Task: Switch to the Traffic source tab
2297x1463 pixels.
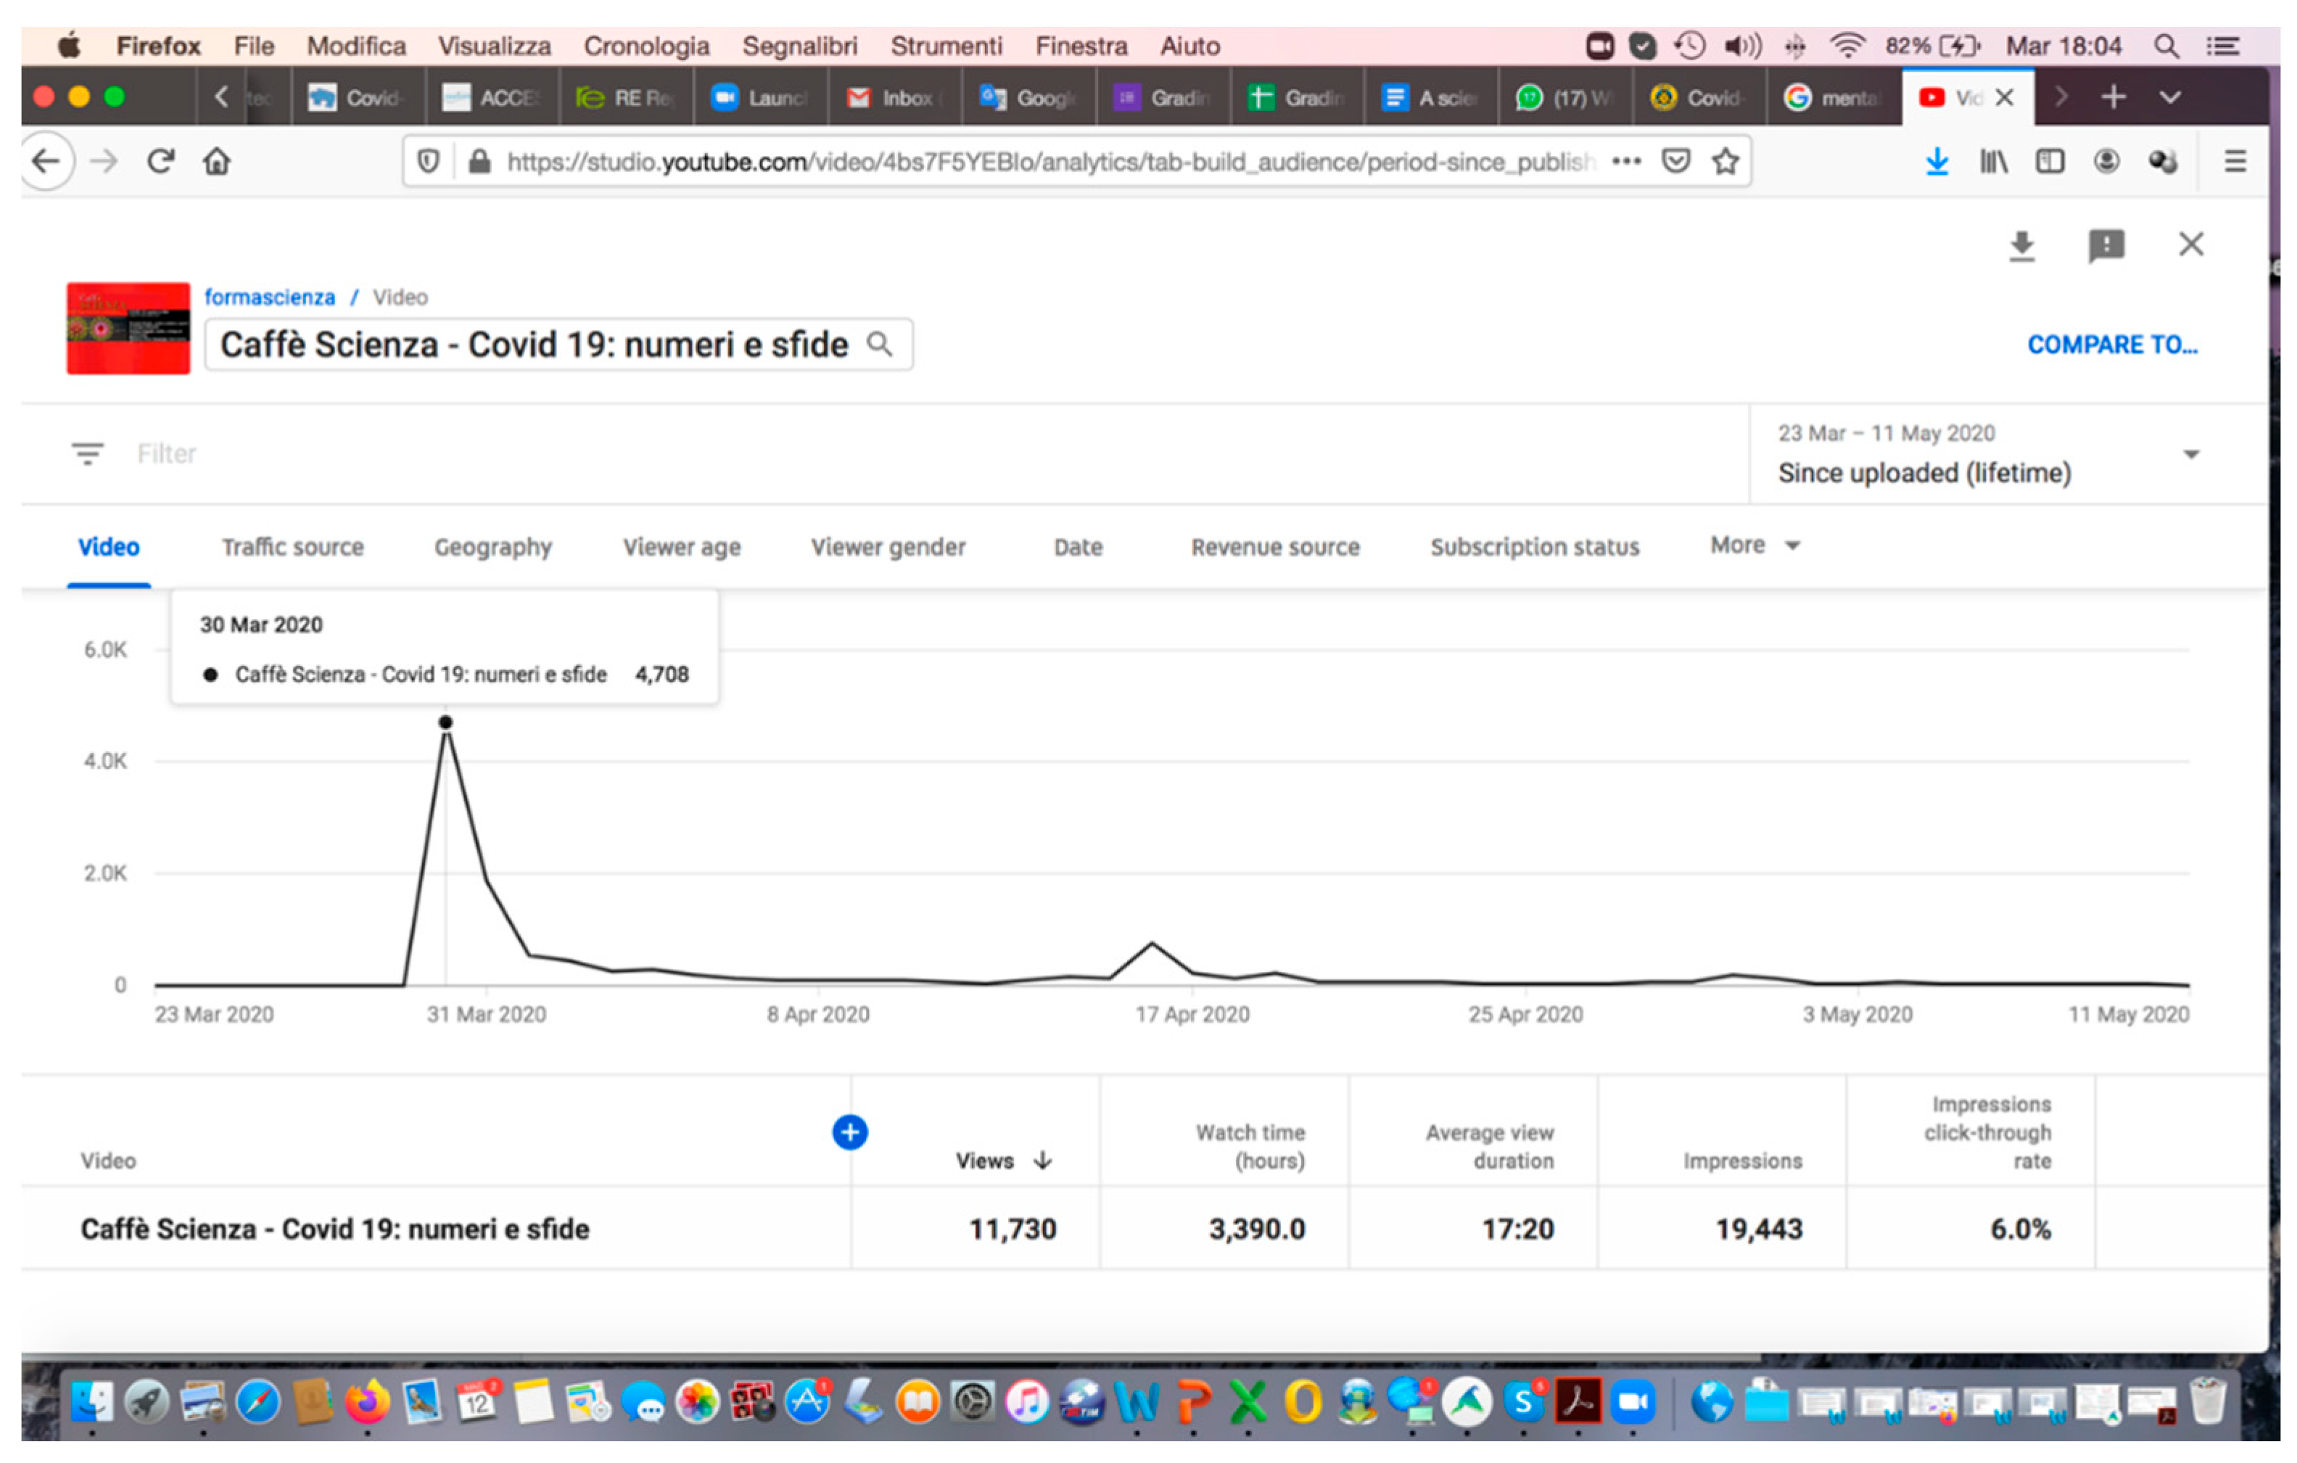Action: 293,548
